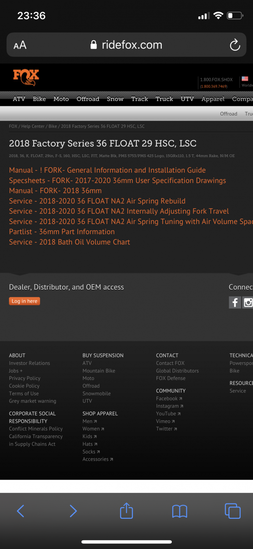Image resolution: width=253 pixels, height=549 pixels.
Task: Expand the Jobs + footer item
Action: (16, 371)
